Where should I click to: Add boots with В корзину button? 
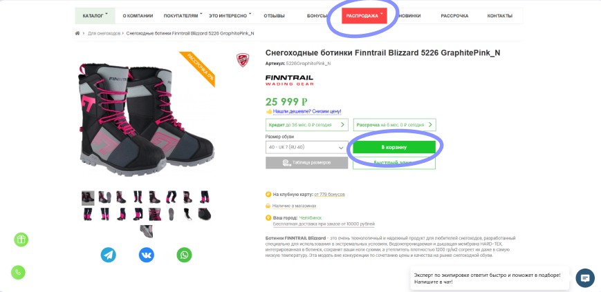click(x=394, y=147)
